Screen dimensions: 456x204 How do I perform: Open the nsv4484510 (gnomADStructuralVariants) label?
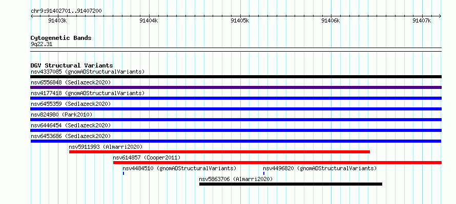pos(179,168)
